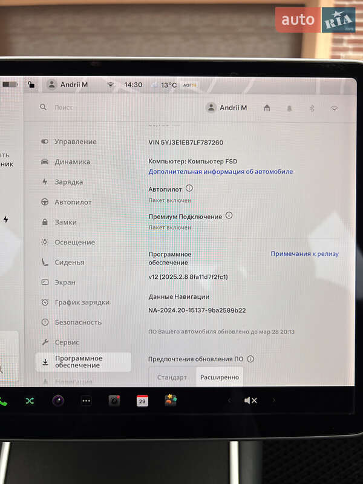Tap the volume up right arrow
Screen dimensions: 363x484
273,401
